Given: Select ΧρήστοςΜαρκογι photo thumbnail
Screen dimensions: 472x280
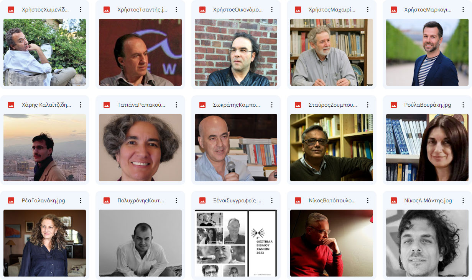Looking at the screenshot, I should point(427,52).
